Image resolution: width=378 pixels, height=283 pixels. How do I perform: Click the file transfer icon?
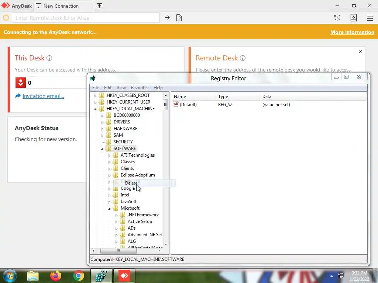(x=179, y=18)
